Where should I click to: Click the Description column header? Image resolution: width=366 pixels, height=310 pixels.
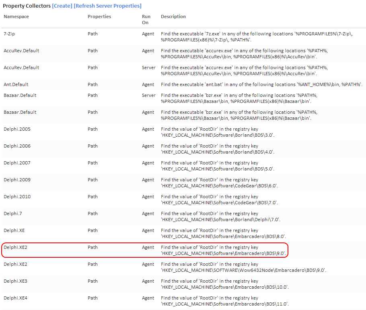click(x=173, y=16)
